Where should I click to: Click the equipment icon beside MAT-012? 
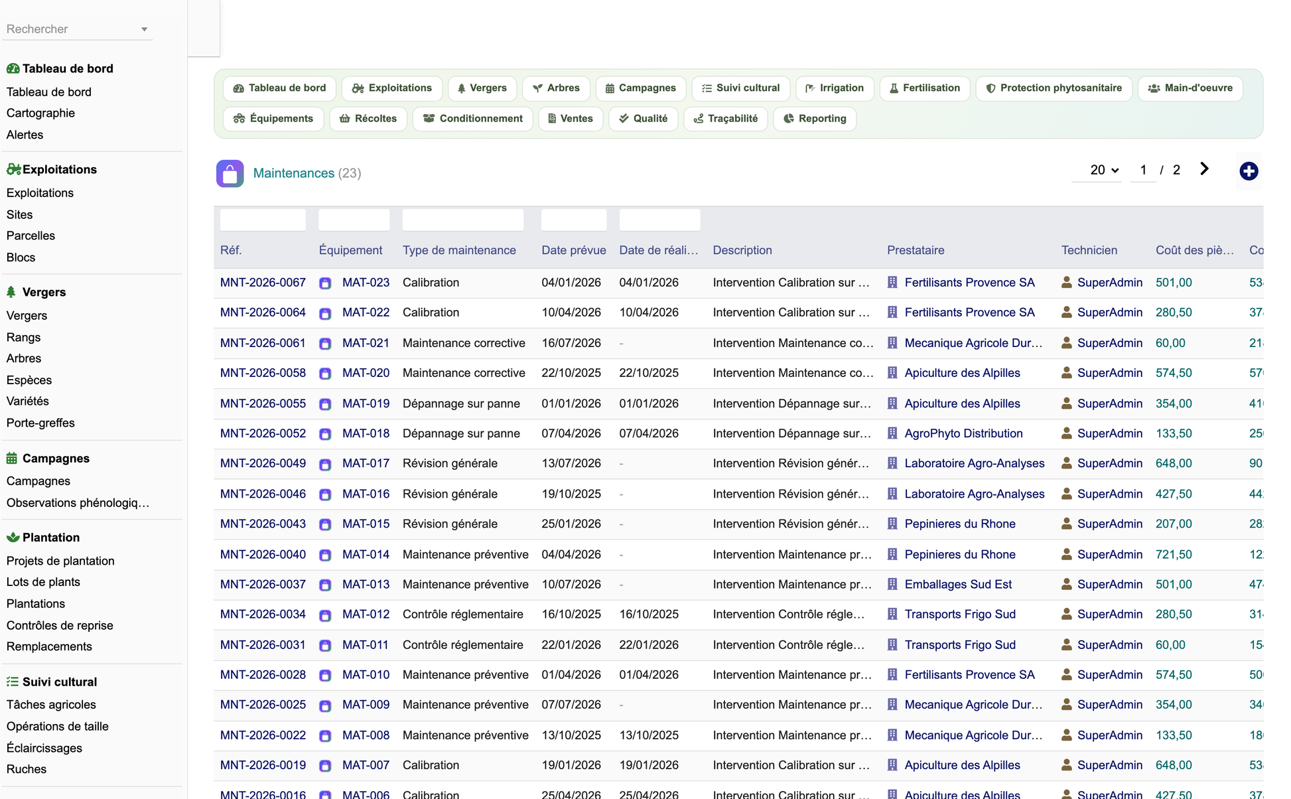pos(325,615)
